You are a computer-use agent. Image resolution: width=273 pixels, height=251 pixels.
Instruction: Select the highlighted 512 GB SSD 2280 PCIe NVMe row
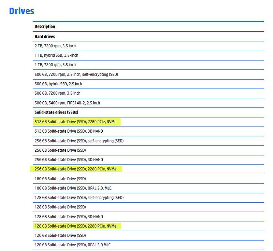point(148,122)
